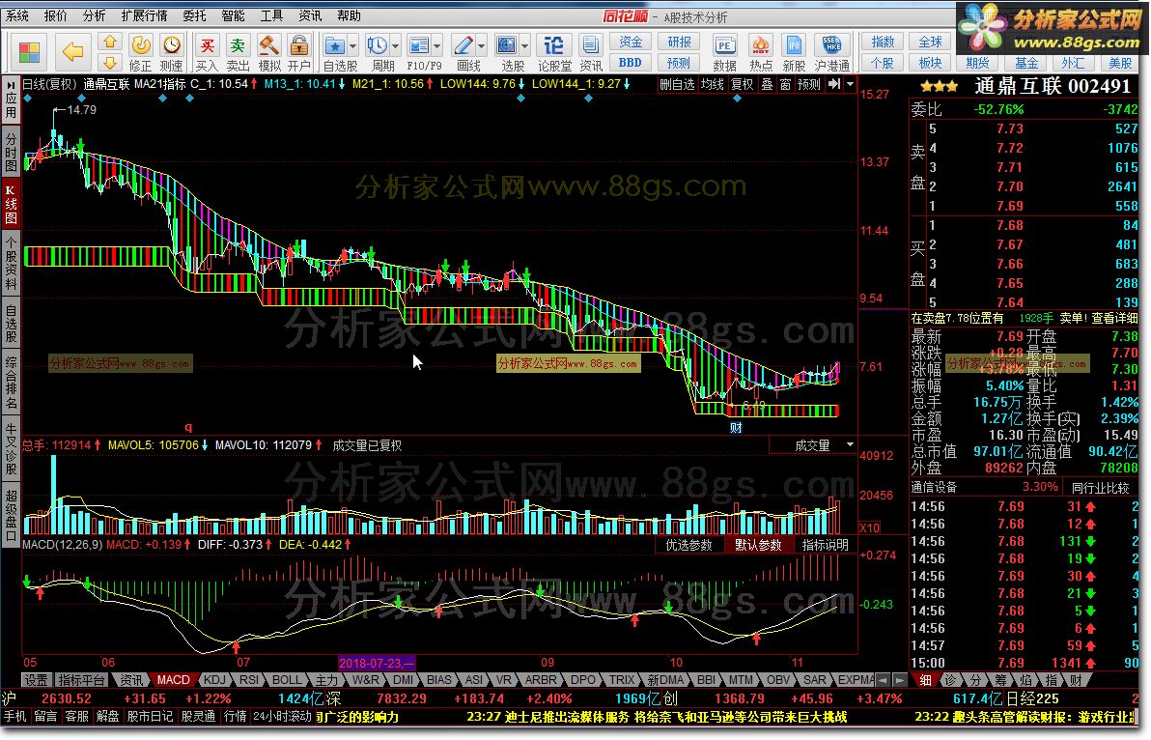Switch to the BOLL indicator tab
This screenshot has height=740, width=1151.
point(286,680)
